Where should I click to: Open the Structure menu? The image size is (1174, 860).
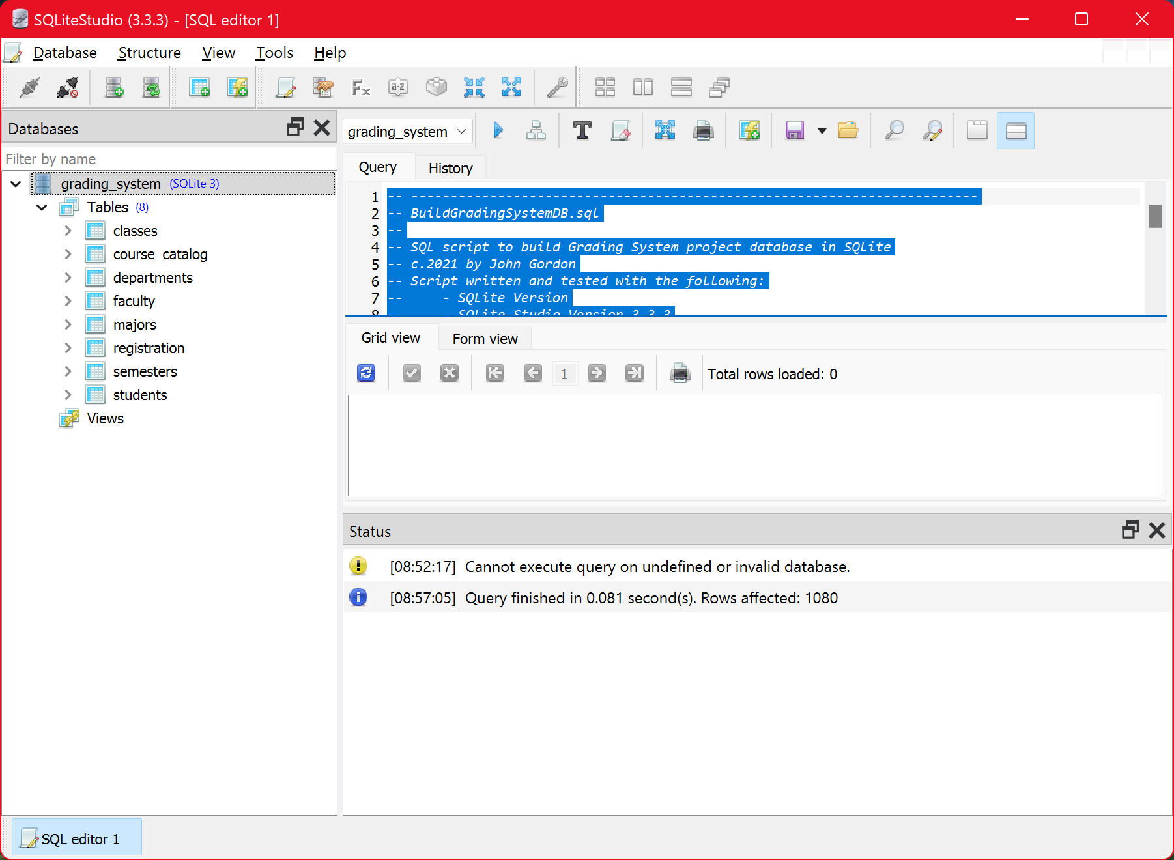[149, 53]
